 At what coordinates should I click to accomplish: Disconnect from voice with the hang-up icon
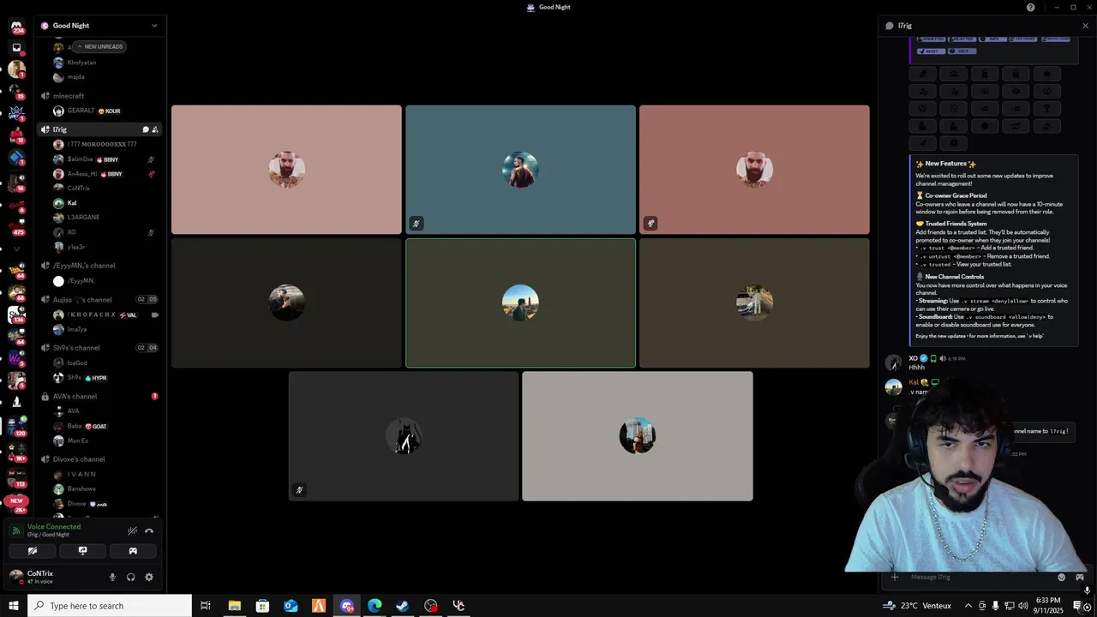coord(149,530)
